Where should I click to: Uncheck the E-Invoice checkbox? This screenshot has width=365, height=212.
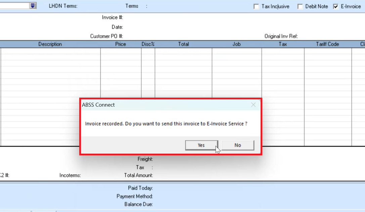click(335, 6)
